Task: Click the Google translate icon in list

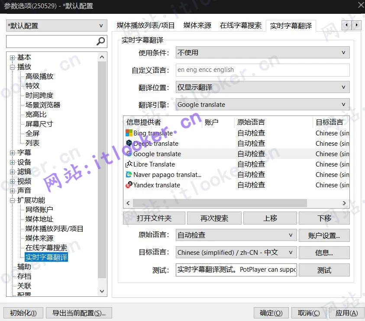Action: pos(129,154)
